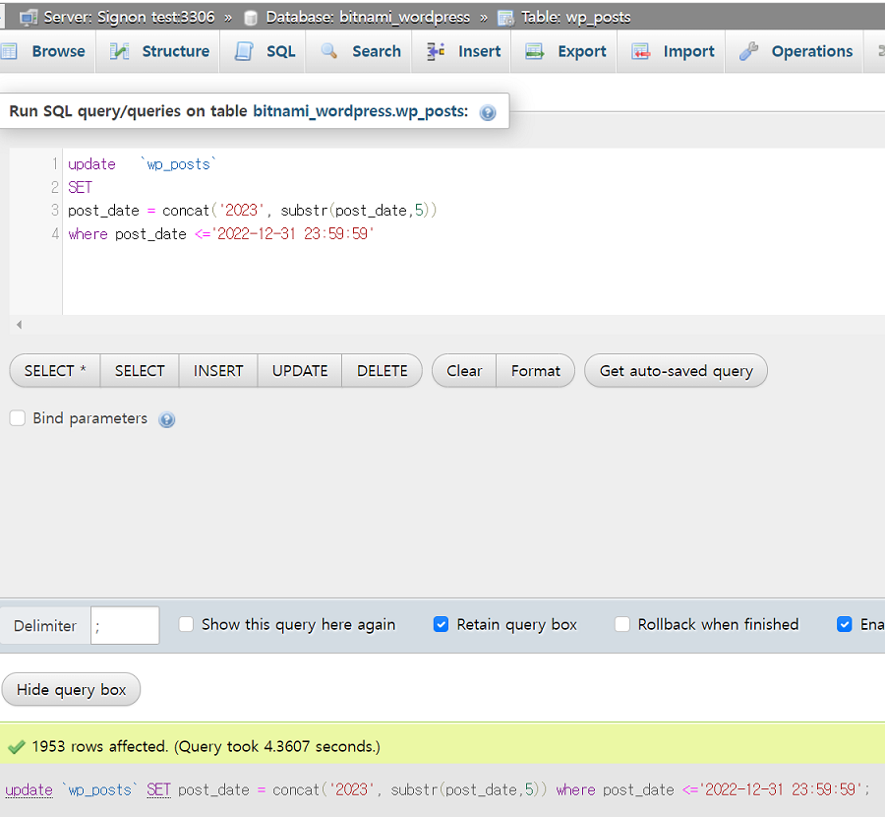Click Get auto-saved query button
This screenshot has height=817, width=885.
coord(676,371)
